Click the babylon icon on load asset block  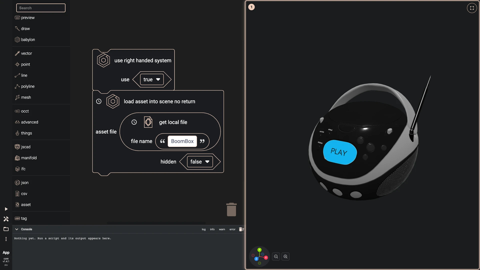coord(113,101)
